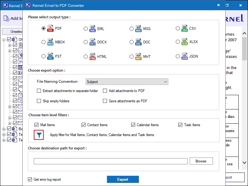Click the Outlook file icon beside Ba
Viewport: 248px width, 186px height.
click(x=15, y=129)
